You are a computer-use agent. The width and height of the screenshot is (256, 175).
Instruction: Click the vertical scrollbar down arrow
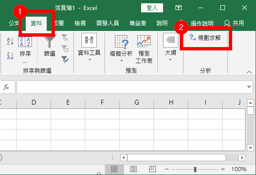(250, 147)
